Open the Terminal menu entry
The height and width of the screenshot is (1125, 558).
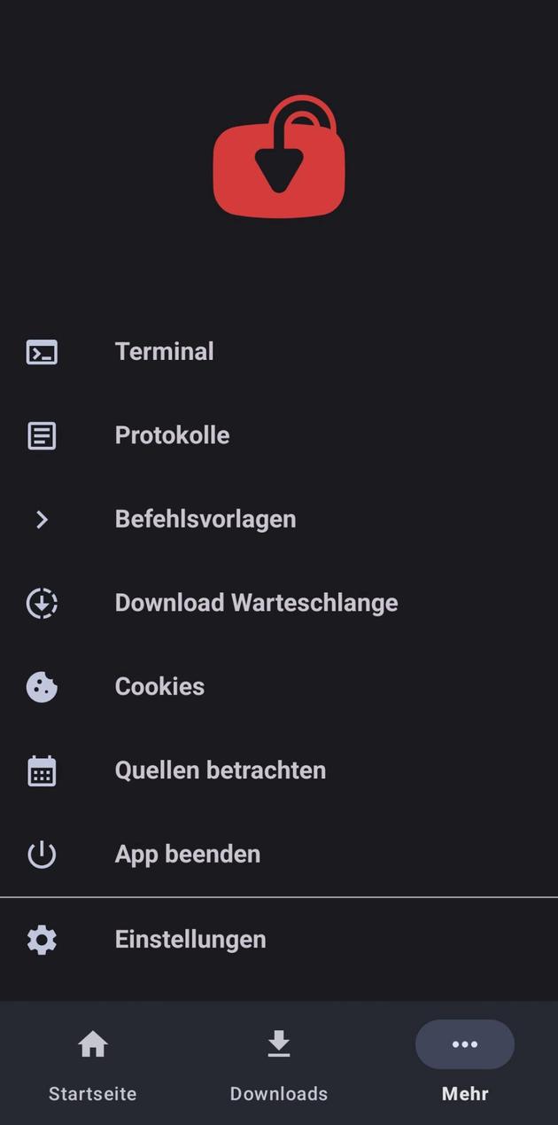click(x=165, y=352)
